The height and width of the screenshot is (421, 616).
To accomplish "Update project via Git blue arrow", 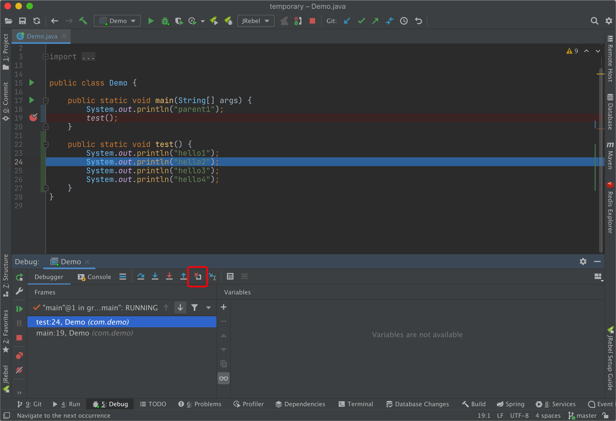I will tap(347, 21).
